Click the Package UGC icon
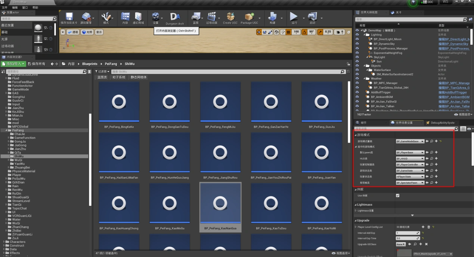 tap(249, 17)
